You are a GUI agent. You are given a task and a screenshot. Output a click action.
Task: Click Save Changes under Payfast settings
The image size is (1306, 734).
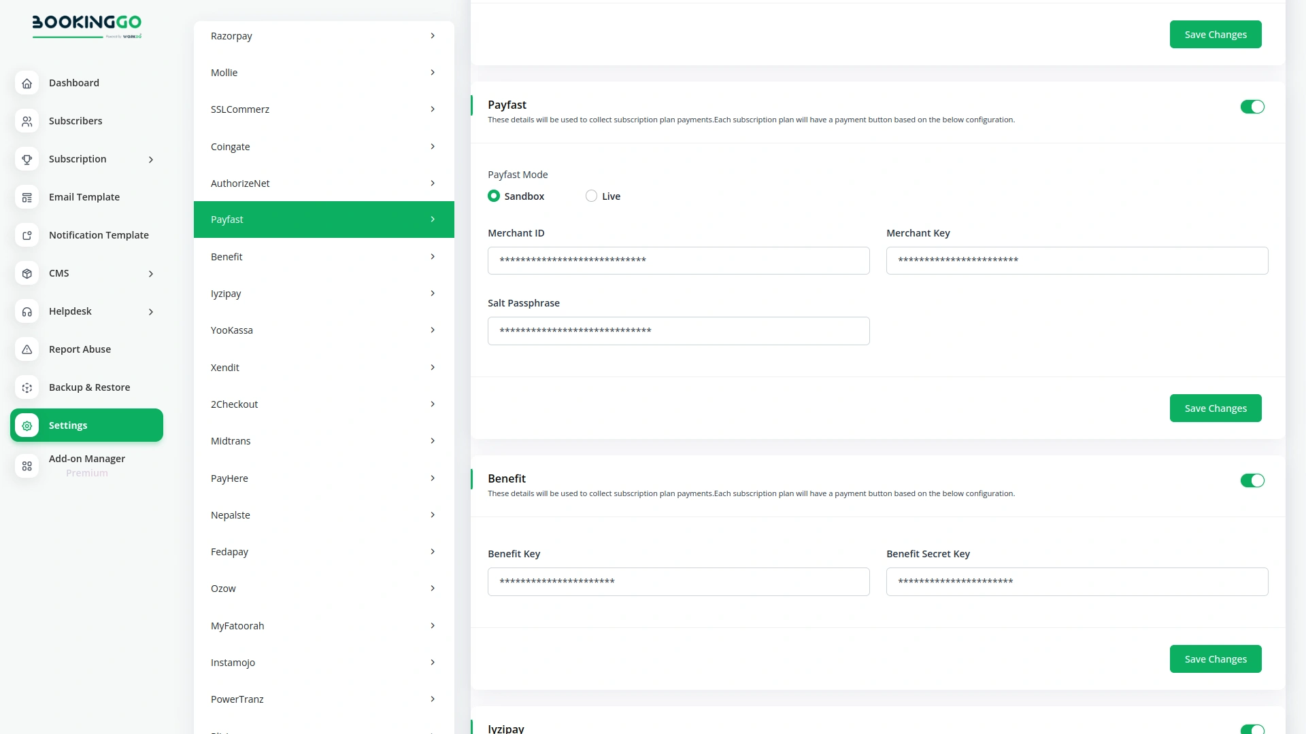(x=1215, y=408)
